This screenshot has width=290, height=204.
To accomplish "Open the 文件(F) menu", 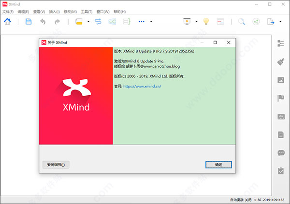I will (9, 11).
